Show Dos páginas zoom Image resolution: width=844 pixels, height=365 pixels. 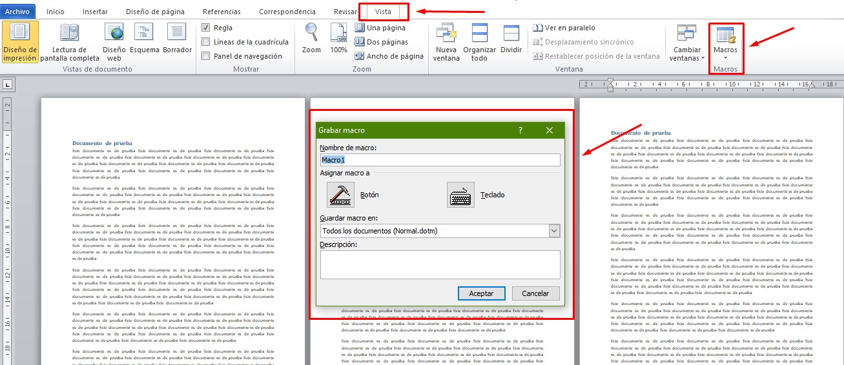(381, 42)
